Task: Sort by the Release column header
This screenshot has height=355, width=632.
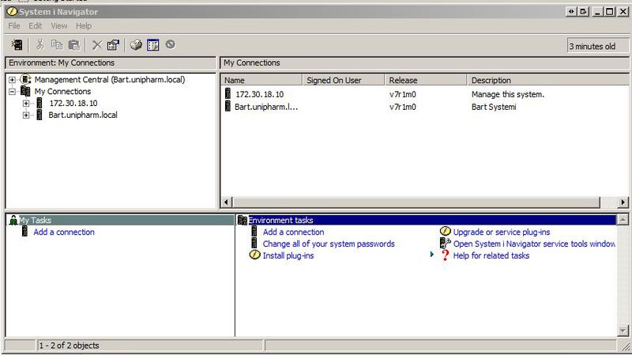Action: coord(426,80)
